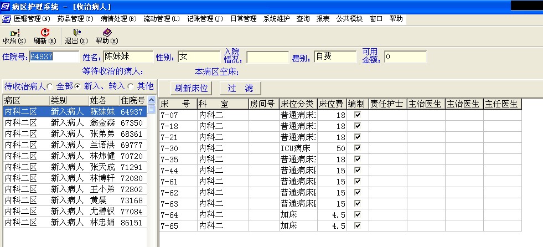
Task: Click the 费别 field showing 自费
Action: tap(335, 57)
